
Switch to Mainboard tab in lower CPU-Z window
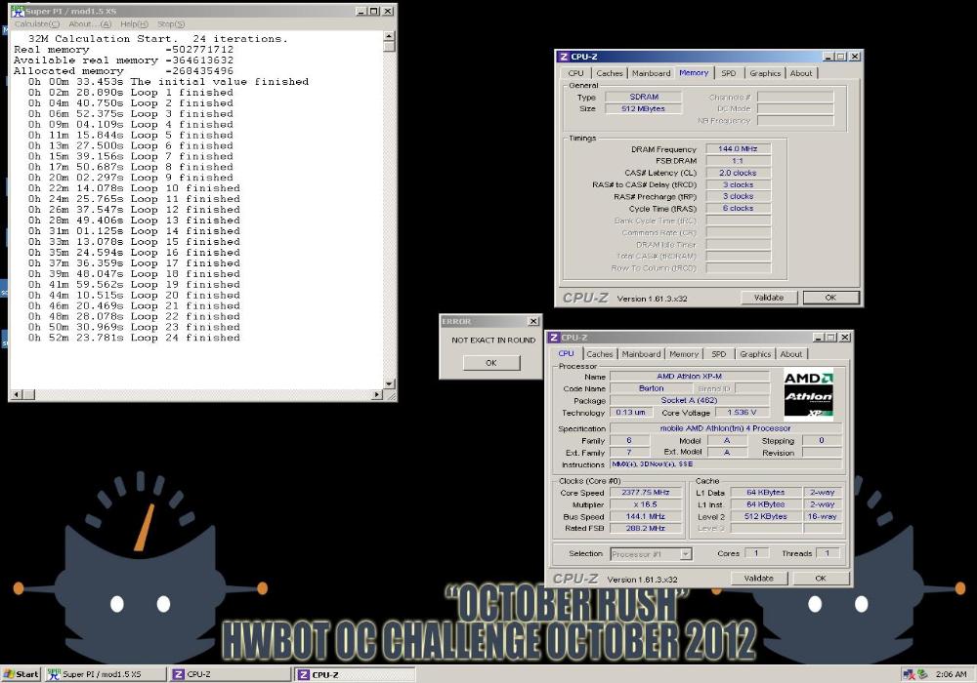click(x=641, y=354)
